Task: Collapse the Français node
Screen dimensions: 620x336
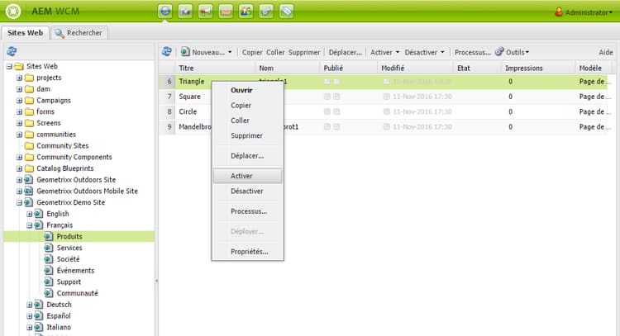Action: coord(29,225)
